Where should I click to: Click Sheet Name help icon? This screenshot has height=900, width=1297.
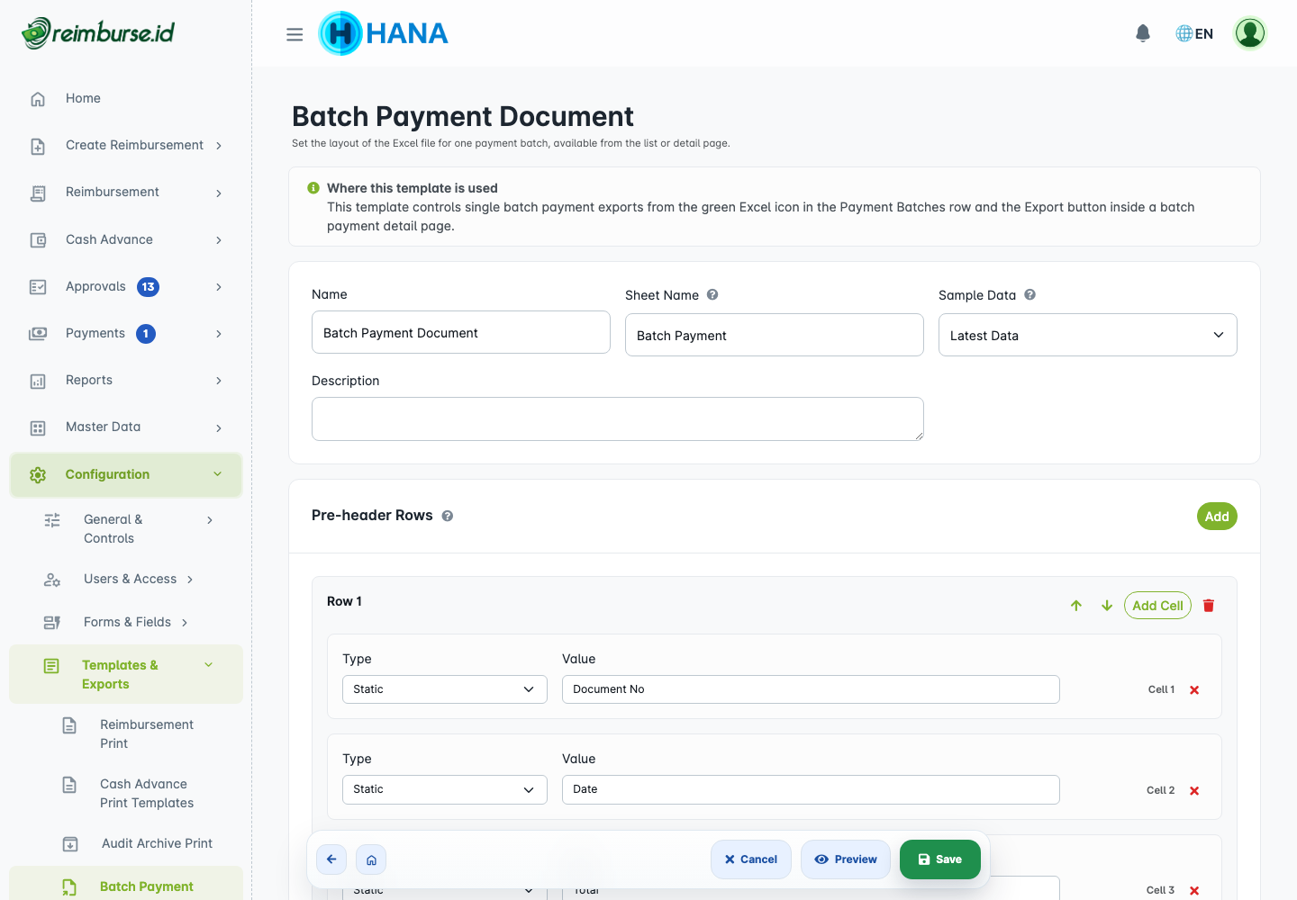click(x=712, y=294)
